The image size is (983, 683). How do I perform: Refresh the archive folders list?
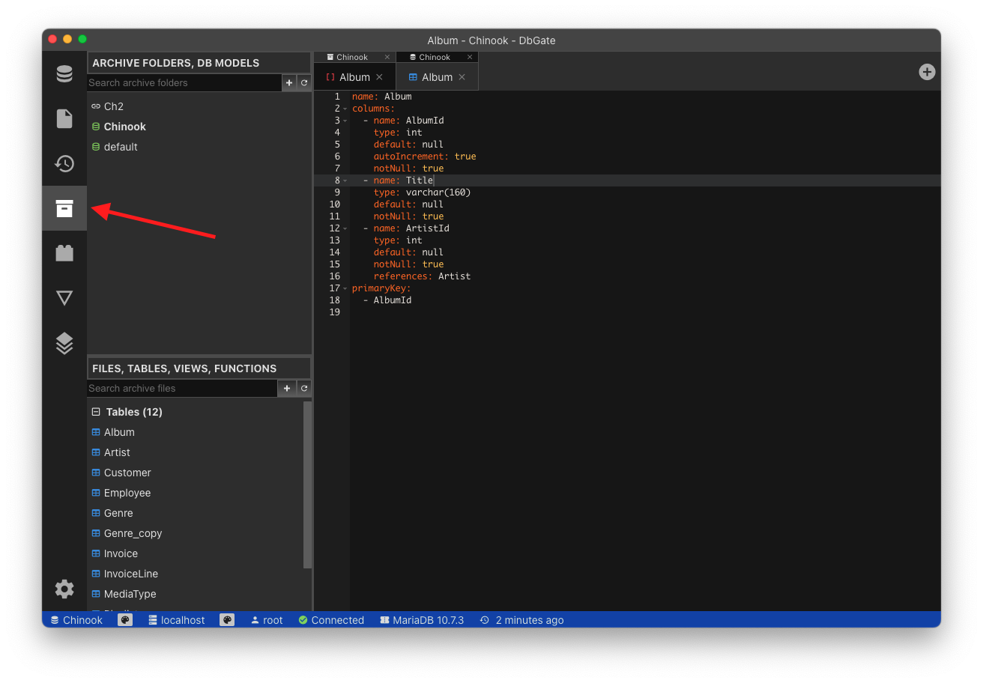[x=304, y=82]
